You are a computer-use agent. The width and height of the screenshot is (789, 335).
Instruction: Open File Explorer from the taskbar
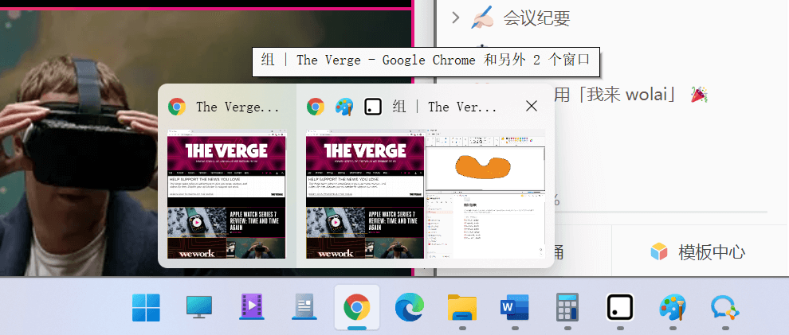(461, 307)
